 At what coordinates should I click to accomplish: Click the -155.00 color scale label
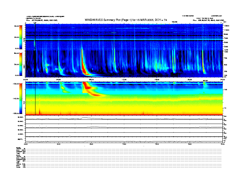pyautogui.click(x=16, y=113)
